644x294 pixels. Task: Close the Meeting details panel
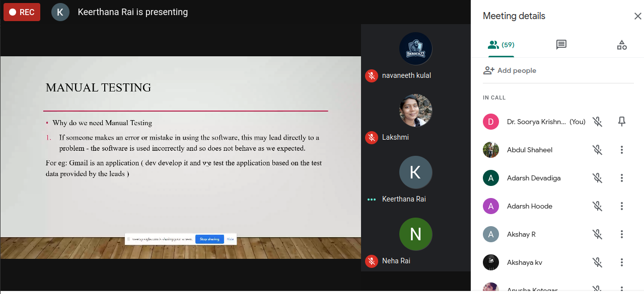pyautogui.click(x=637, y=16)
